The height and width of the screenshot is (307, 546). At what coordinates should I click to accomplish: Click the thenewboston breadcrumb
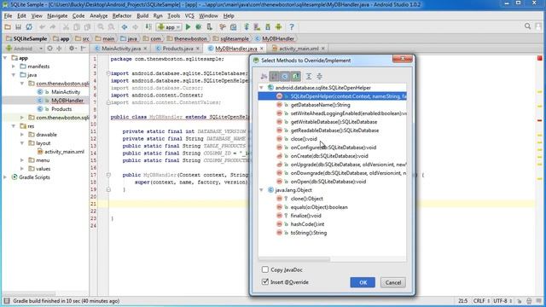[x=187, y=38]
